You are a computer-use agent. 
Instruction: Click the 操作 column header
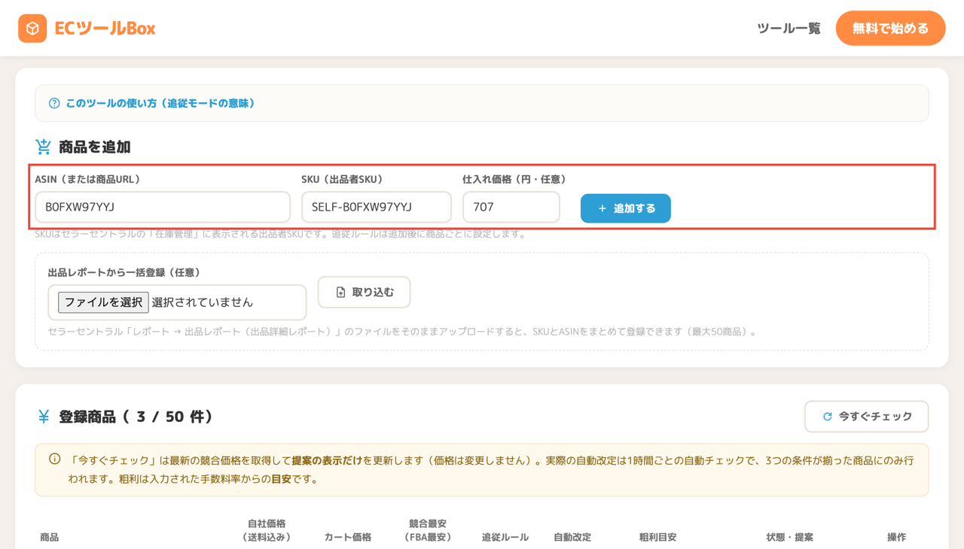[x=896, y=537]
